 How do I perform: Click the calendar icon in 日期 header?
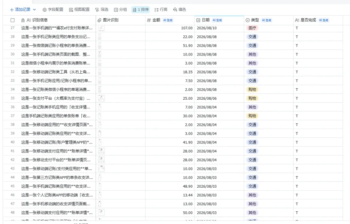coord(198,20)
